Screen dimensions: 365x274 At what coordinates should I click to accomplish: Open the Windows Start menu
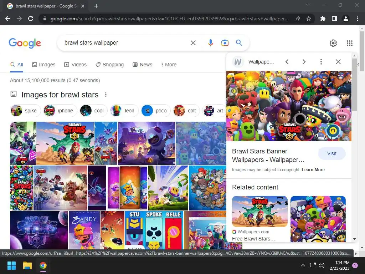11,265
